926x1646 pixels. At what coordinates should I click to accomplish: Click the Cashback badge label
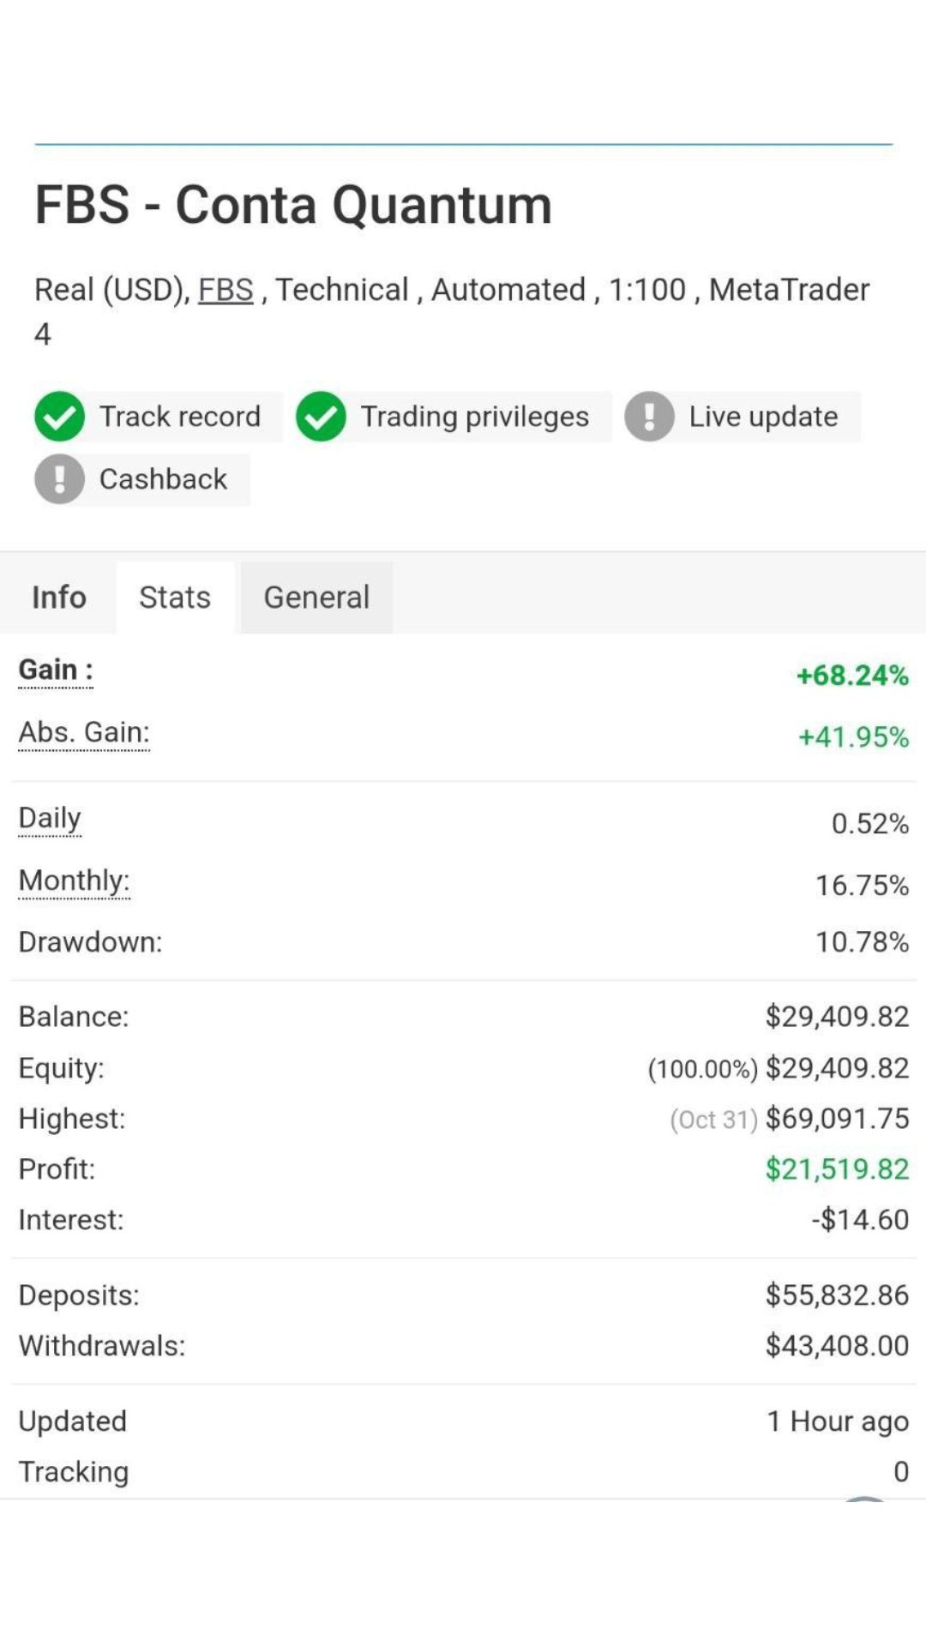[x=163, y=479]
